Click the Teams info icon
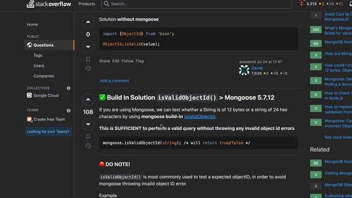The width and height of the screenshot is (352, 198). (x=68, y=111)
